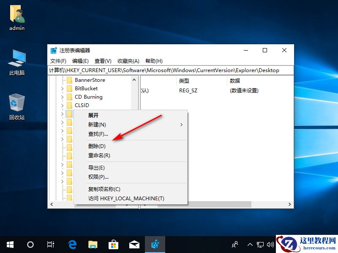Launch Microsoft Edge from the taskbar
This screenshot has height=253, width=338.
pyautogui.click(x=72, y=244)
